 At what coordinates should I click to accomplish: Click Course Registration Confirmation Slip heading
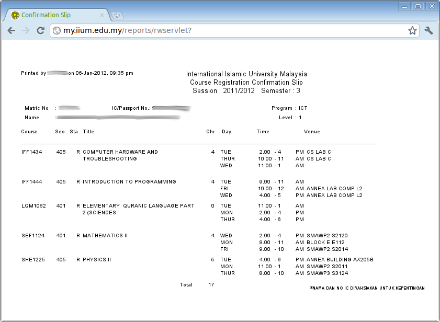(x=246, y=83)
